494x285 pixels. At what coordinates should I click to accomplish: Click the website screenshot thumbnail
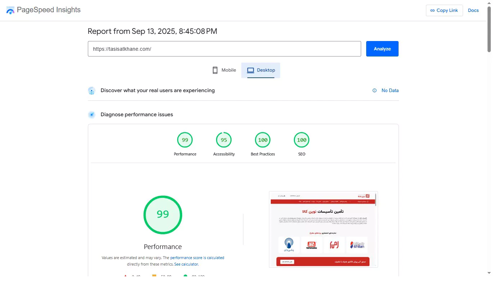[323, 229]
